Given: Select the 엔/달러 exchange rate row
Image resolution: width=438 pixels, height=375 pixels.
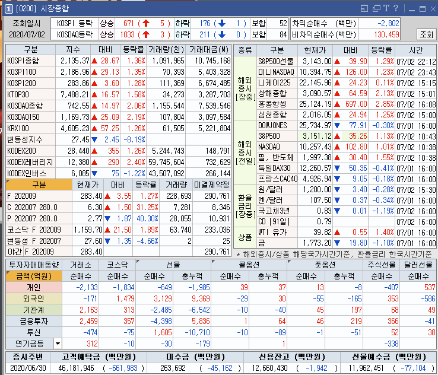Looking at the screenshot, I should pos(347,200).
